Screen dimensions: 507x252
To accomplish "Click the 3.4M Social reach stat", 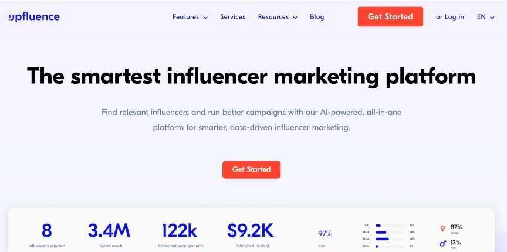I will pyautogui.click(x=109, y=231).
